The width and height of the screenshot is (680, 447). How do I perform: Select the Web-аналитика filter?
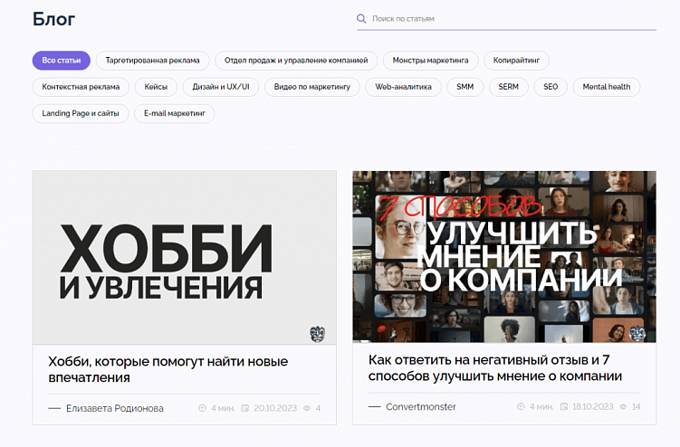point(403,87)
